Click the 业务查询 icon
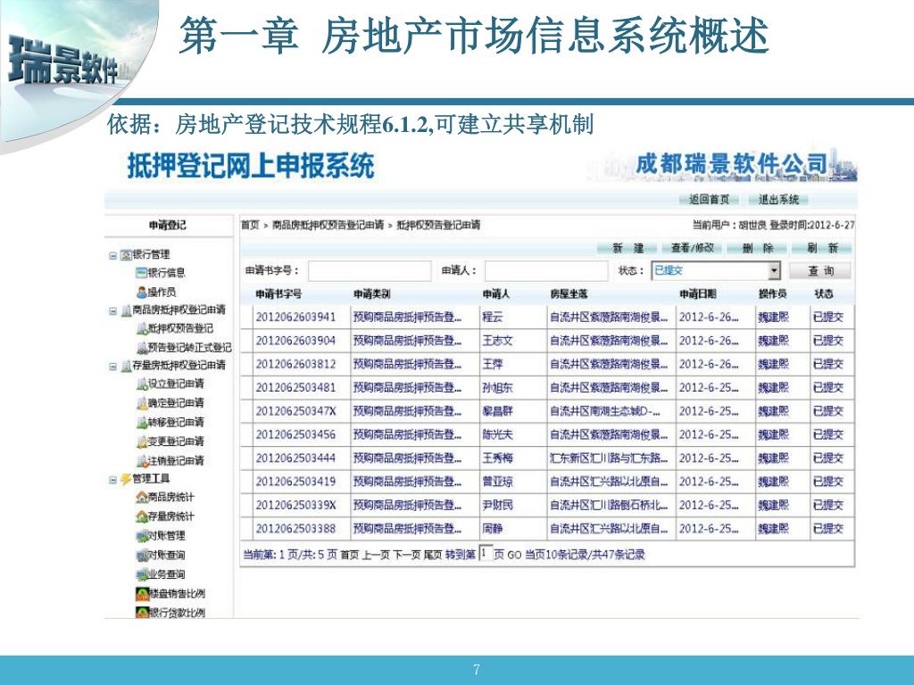914x685 pixels. pos(141,575)
